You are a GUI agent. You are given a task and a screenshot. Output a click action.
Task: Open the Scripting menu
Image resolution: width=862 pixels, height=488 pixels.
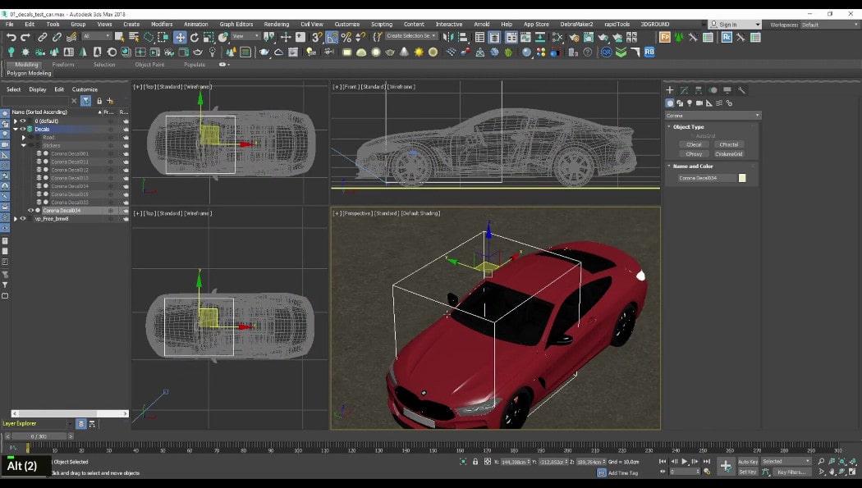tap(382, 24)
